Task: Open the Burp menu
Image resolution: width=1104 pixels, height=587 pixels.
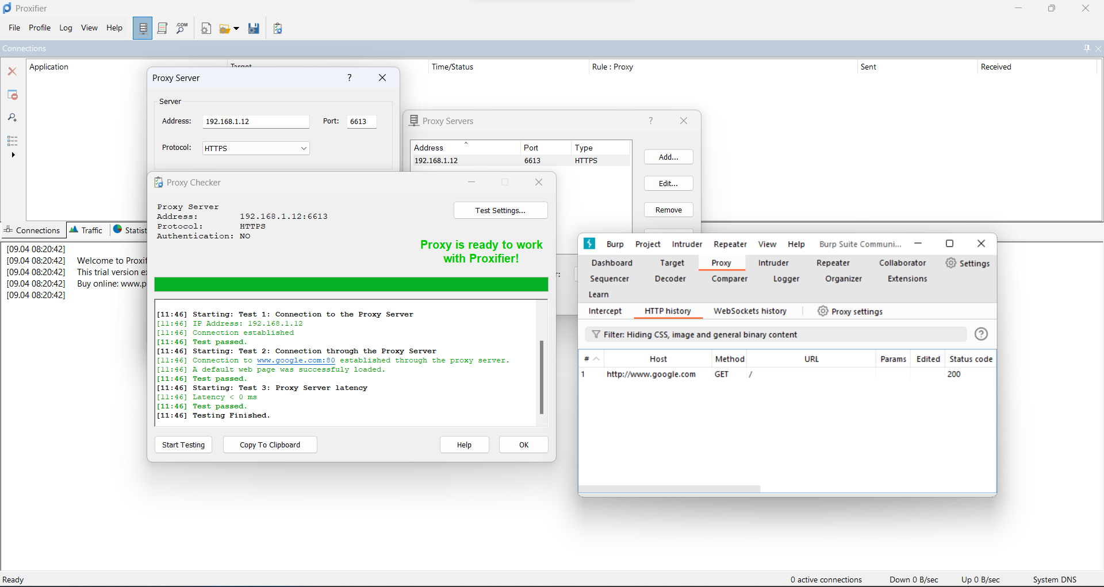Action: [x=615, y=244]
